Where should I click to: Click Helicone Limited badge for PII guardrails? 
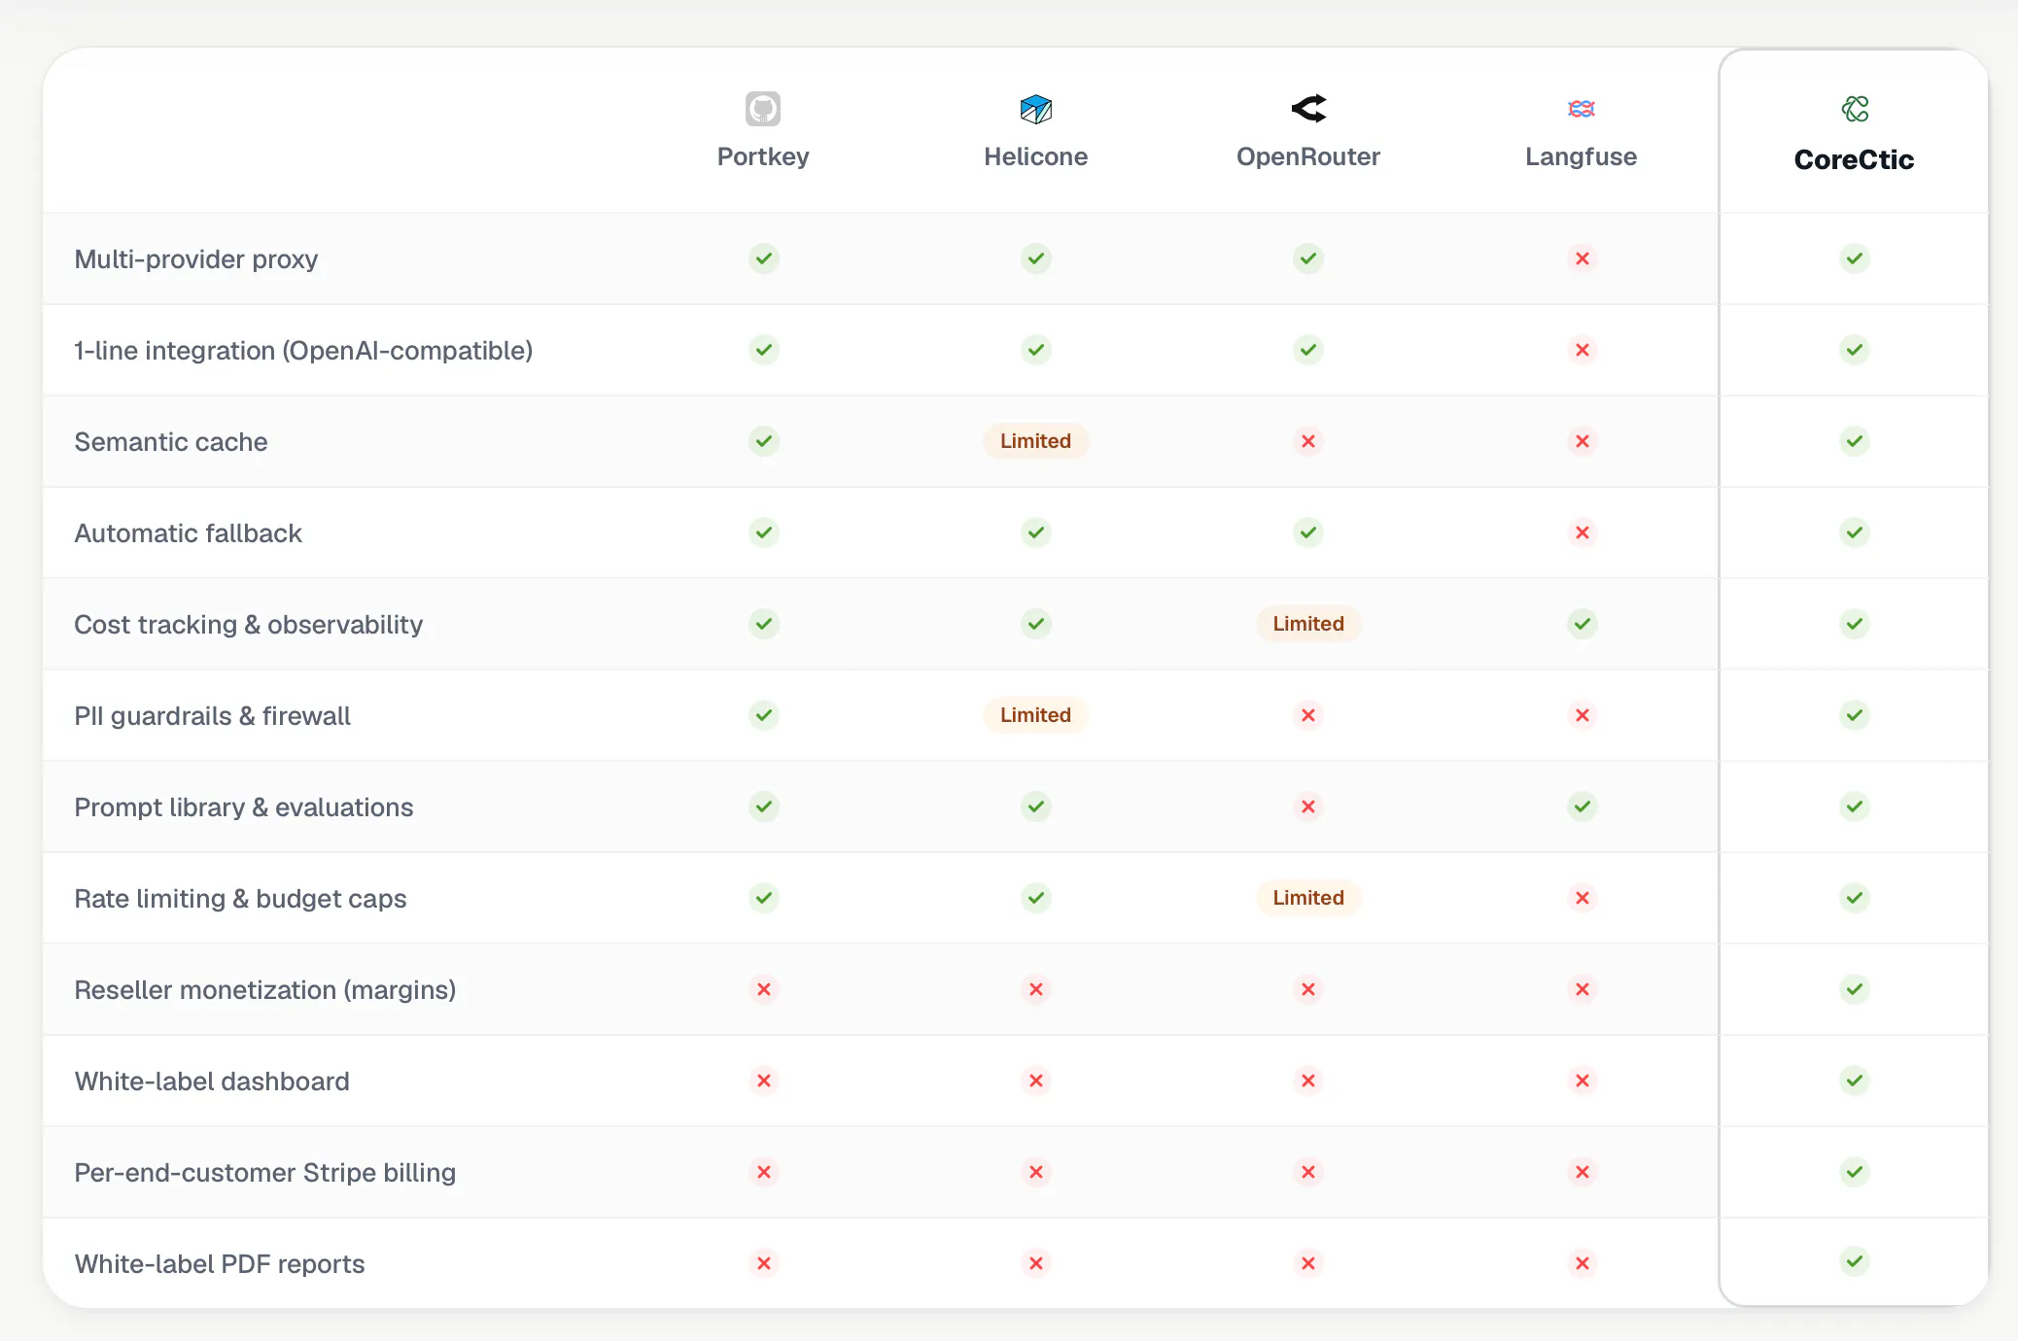[1035, 715]
